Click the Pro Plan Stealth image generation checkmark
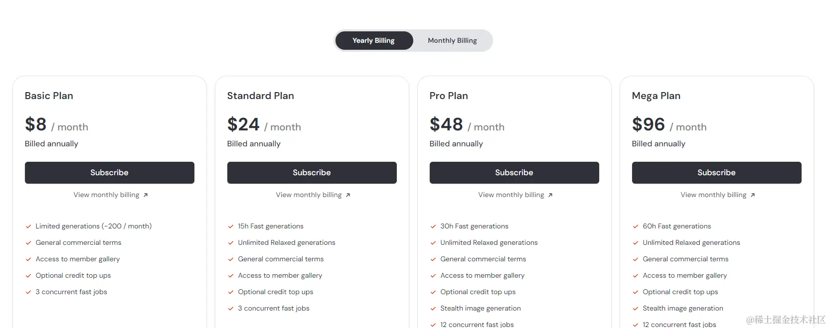This screenshot has width=829, height=328. point(433,309)
